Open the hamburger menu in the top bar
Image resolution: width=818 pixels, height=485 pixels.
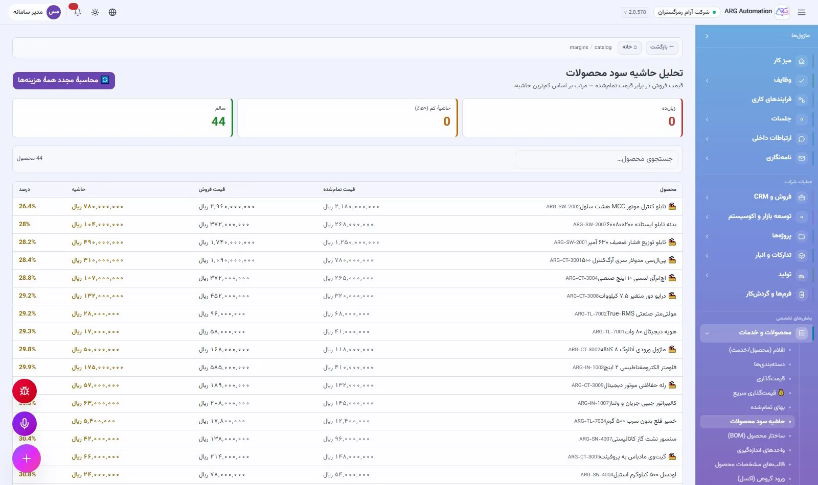click(x=802, y=12)
